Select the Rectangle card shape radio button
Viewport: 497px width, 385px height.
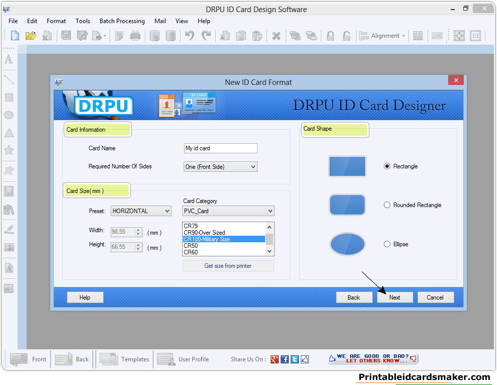point(387,166)
